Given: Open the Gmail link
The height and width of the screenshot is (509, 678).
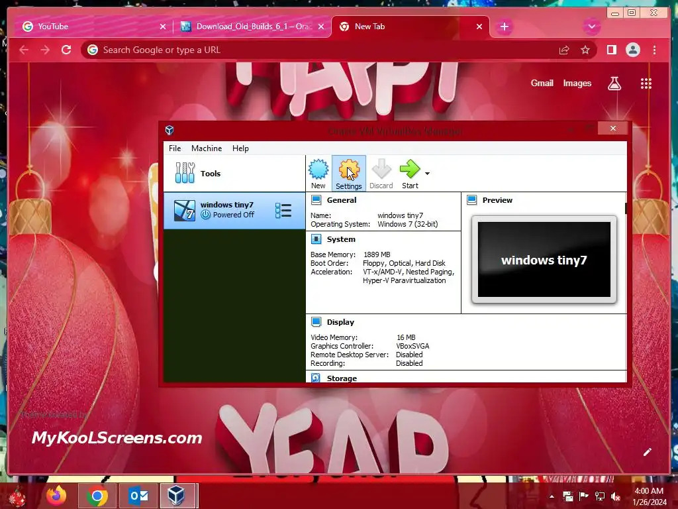Looking at the screenshot, I should tap(542, 83).
